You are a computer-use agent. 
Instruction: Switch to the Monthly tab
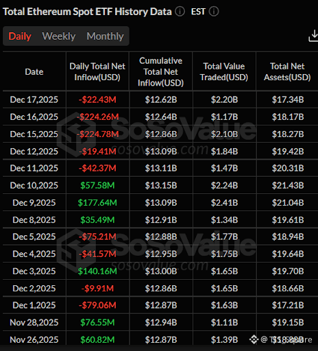[105, 36]
